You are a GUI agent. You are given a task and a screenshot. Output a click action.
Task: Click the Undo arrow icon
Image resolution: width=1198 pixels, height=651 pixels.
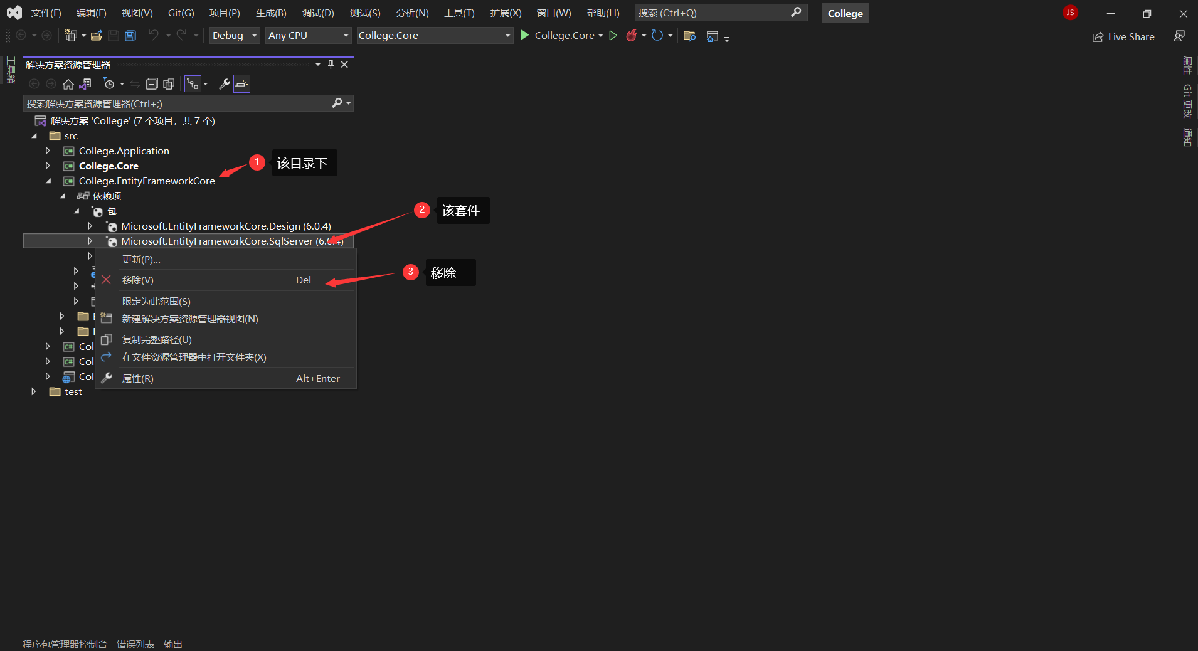tap(154, 35)
